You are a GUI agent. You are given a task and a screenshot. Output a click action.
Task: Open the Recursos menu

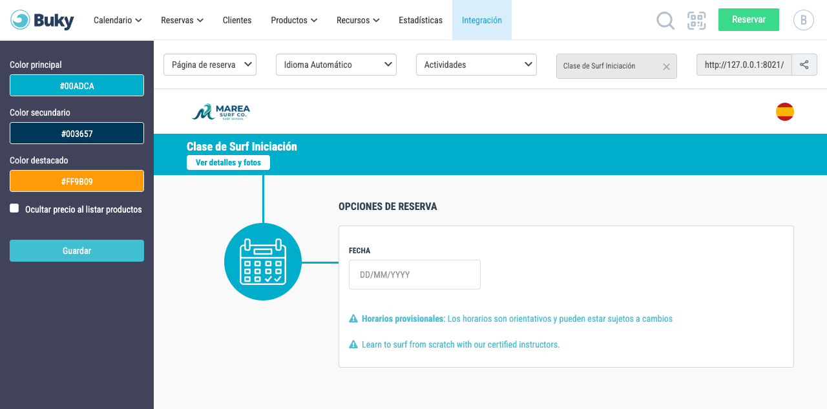tap(358, 20)
